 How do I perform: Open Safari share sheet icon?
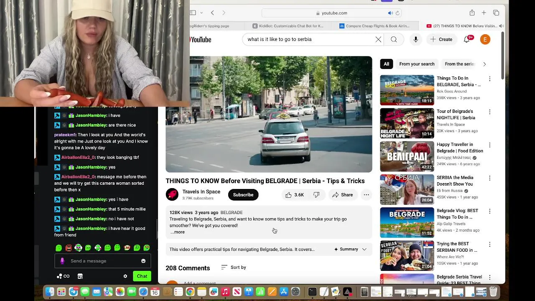(472, 13)
